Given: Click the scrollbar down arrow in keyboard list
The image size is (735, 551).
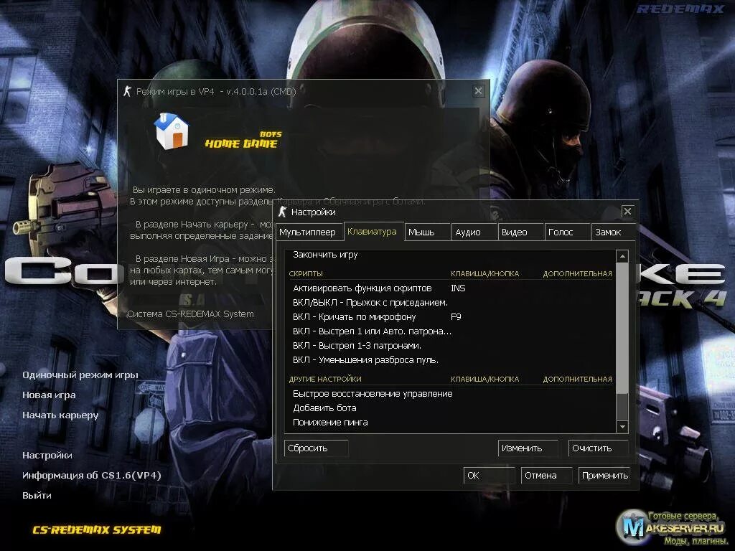Looking at the screenshot, I should click(x=622, y=427).
